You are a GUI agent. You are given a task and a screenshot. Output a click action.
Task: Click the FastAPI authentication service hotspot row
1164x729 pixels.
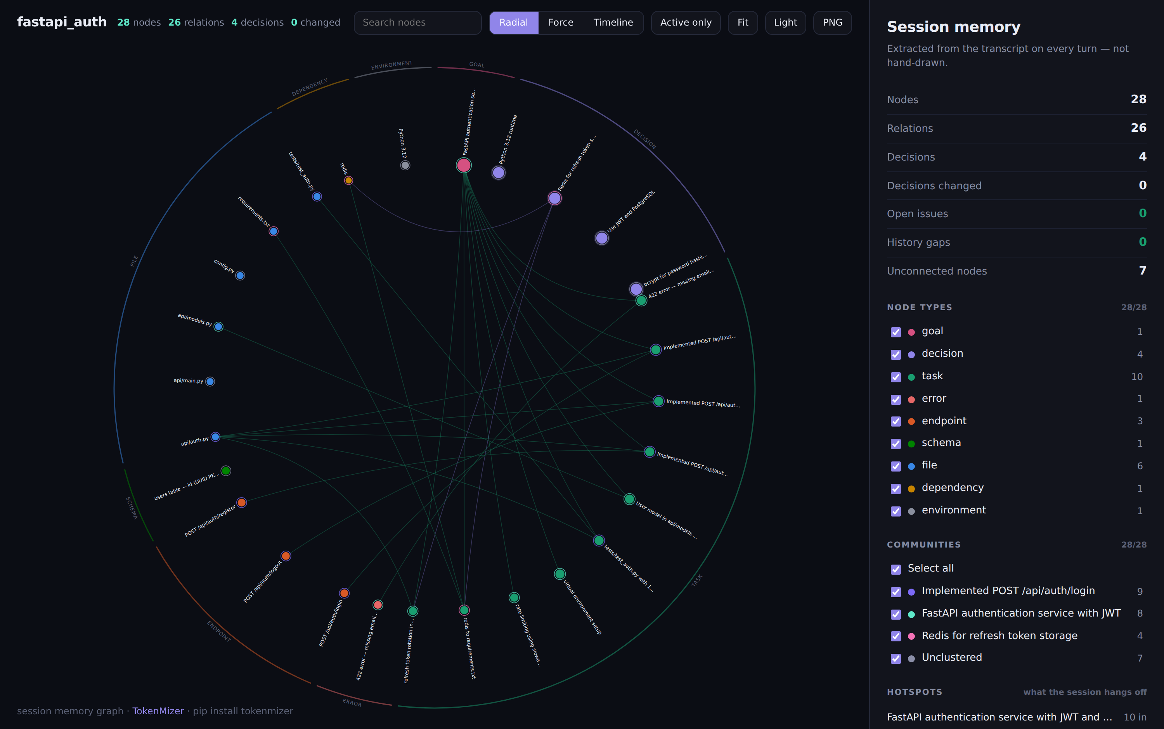(1017, 717)
